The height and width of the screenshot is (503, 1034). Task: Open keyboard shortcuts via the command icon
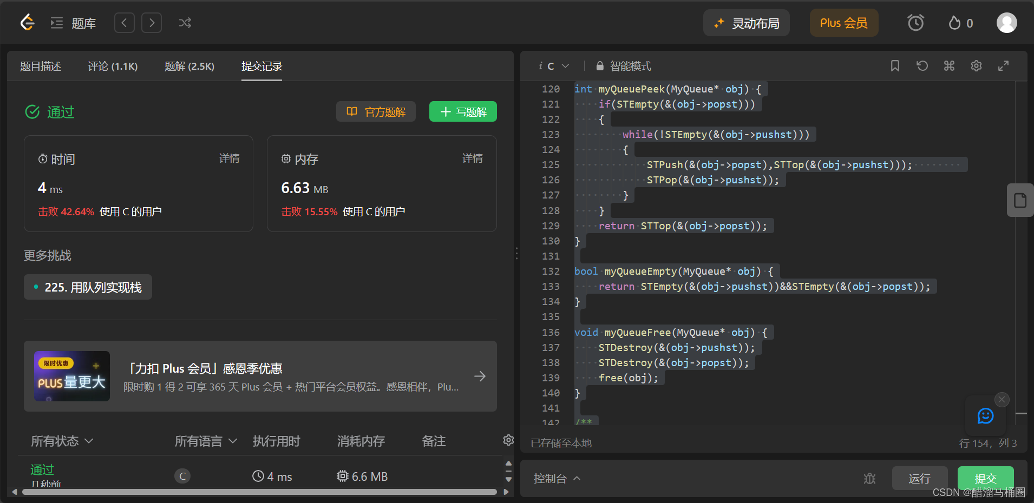pos(949,65)
